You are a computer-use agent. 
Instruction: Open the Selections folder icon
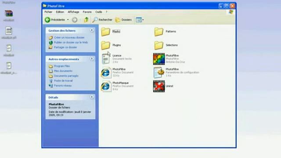pyautogui.click(x=159, y=45)
